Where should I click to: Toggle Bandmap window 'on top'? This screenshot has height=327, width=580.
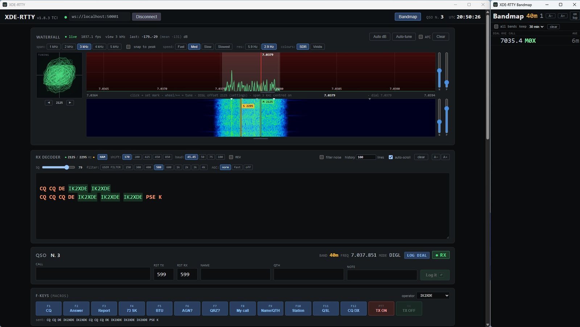point(575,16)
